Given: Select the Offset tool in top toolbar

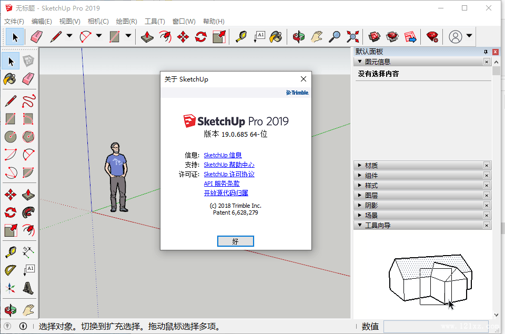Looking at the screenshot, I should pyautogui.click(x=165, y=37).
